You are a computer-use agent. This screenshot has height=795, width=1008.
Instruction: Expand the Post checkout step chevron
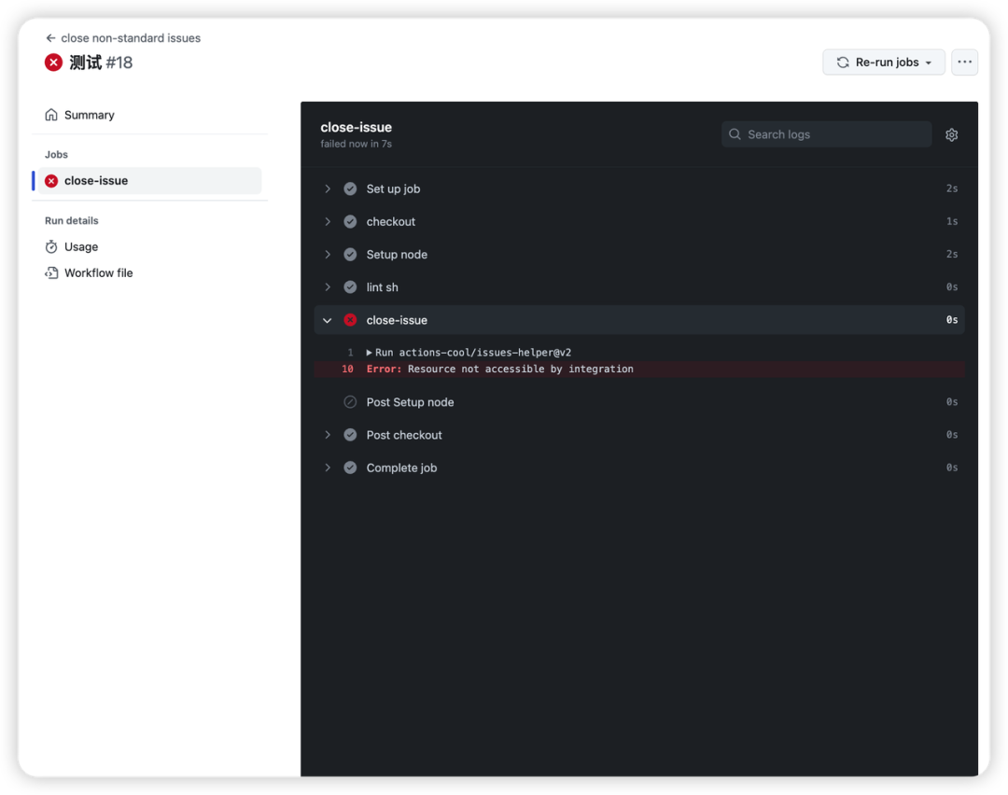(328, 435)
